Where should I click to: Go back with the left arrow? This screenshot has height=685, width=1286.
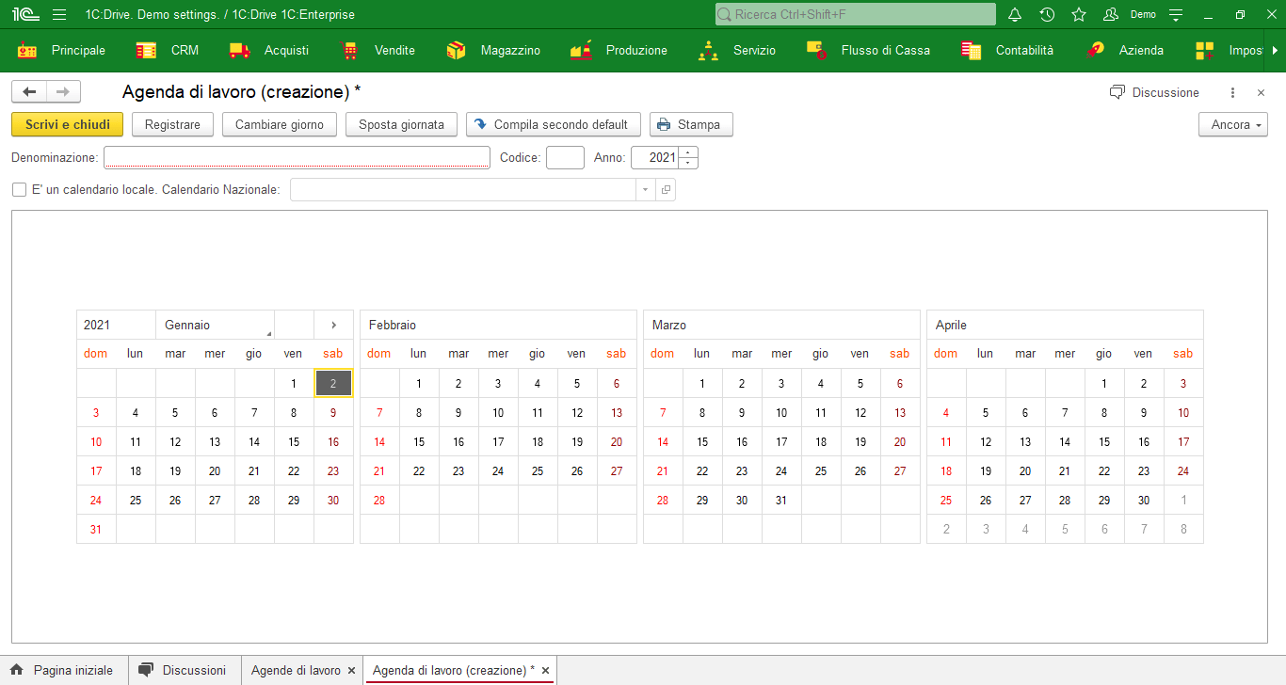29,91
